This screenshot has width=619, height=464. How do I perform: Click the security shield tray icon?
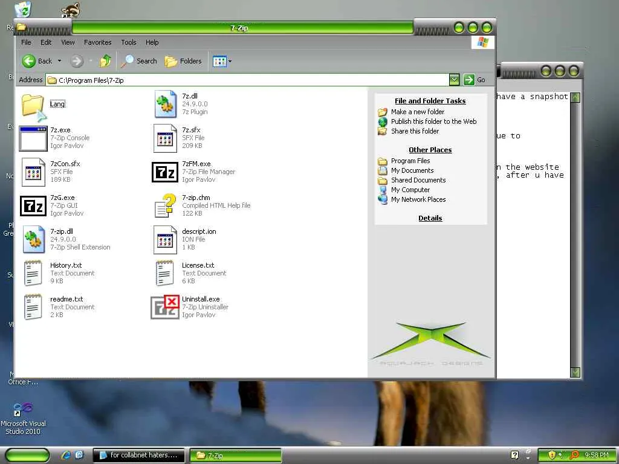pos(552,456)
